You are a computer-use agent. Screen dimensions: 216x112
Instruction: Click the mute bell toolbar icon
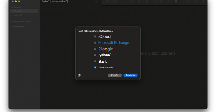[x=188, y=1]
